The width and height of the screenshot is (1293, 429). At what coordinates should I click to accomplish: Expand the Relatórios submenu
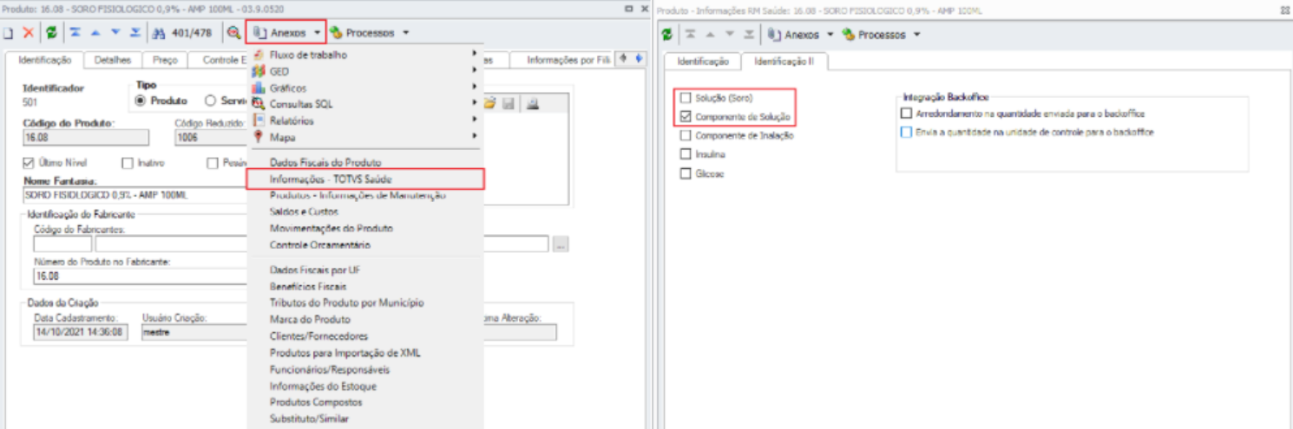(x=364, y=120)
